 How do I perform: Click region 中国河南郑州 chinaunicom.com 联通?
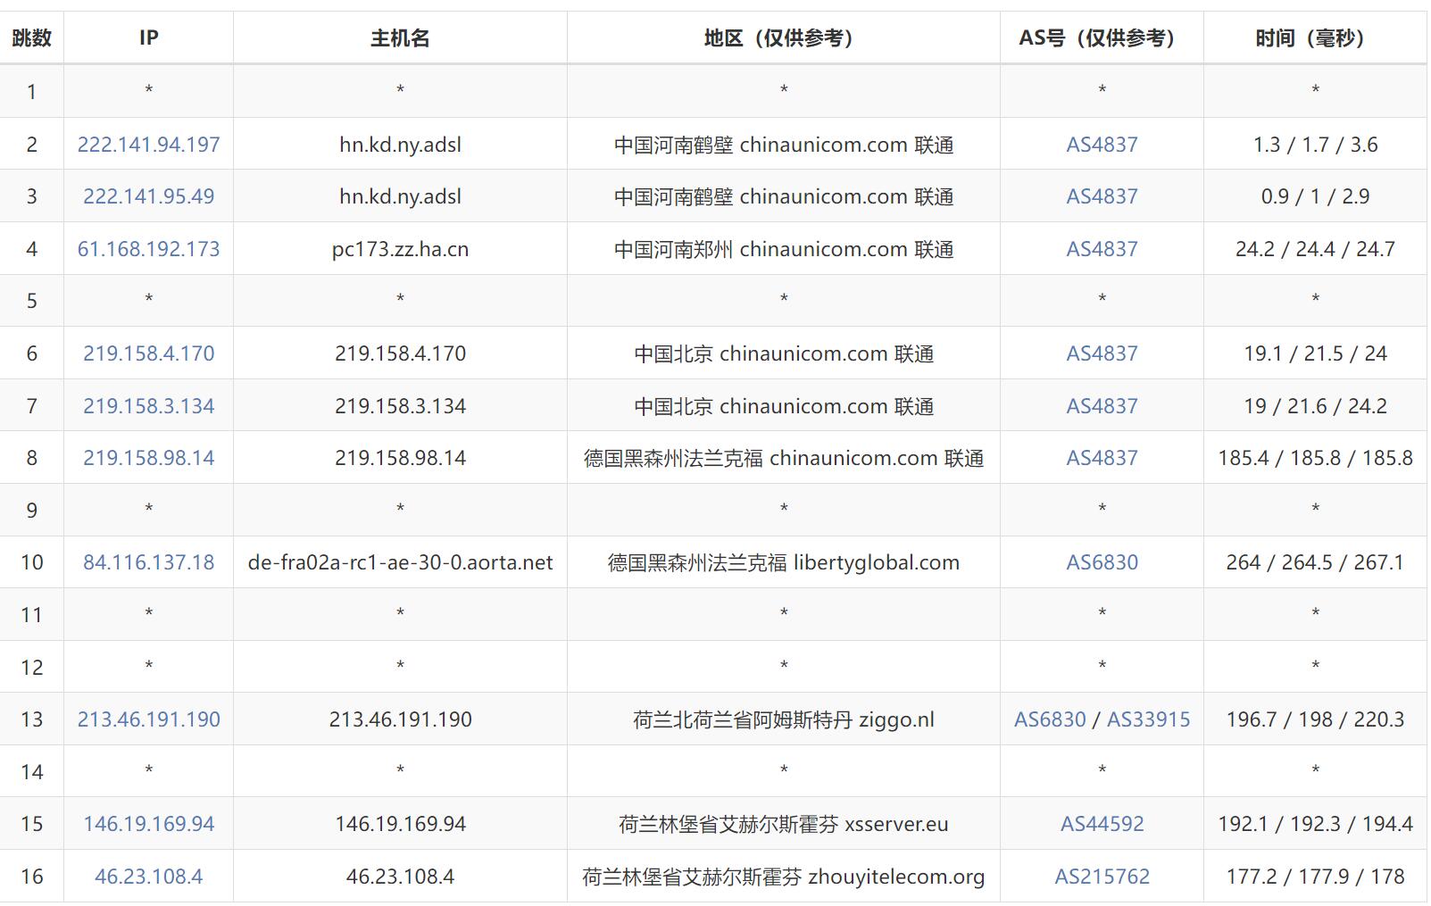click(783, 249)
